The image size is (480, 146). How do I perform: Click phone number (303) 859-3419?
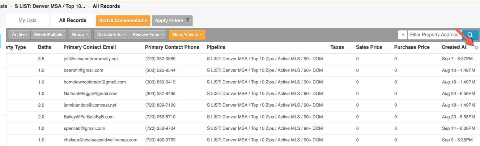160,82
